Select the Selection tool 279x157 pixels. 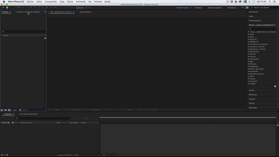[4, 8]
